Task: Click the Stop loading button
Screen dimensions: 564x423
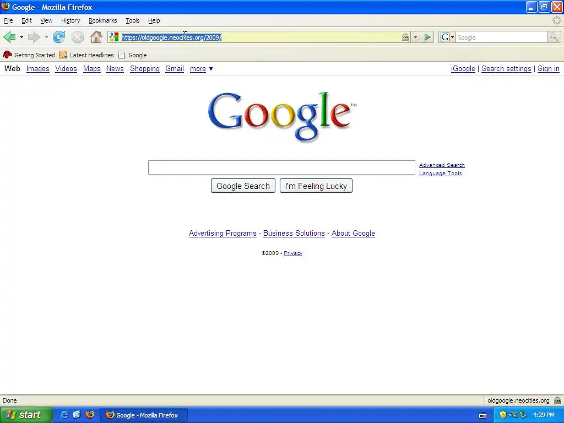Action: tap(77, 37)
